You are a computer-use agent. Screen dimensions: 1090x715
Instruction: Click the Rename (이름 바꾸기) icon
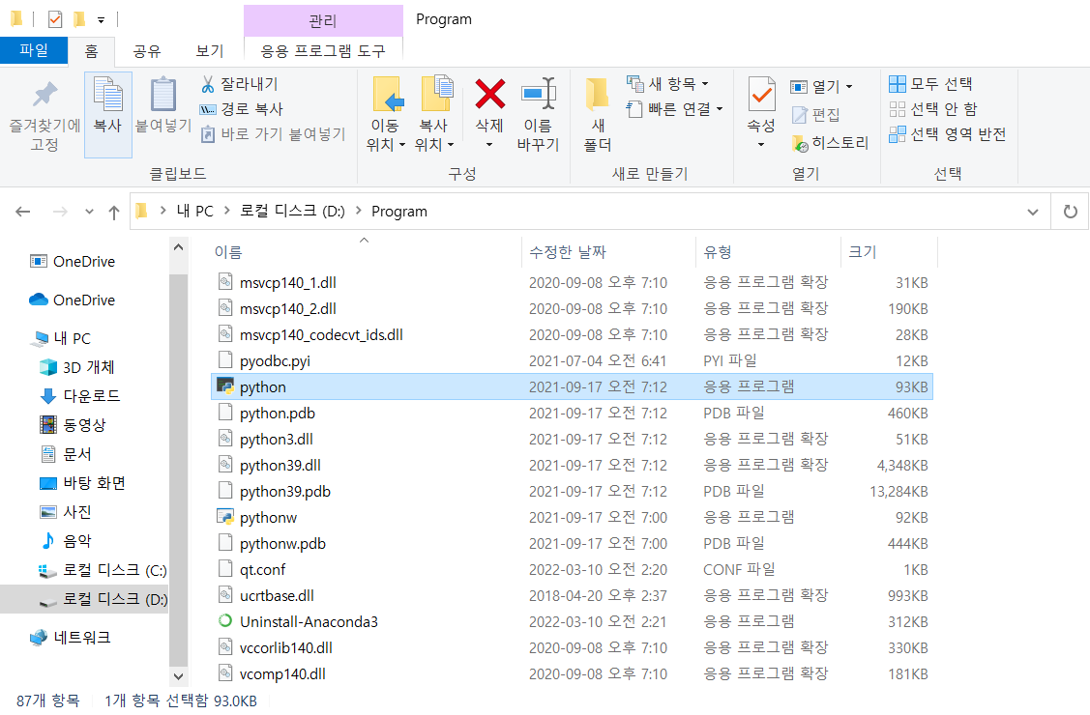538,94
